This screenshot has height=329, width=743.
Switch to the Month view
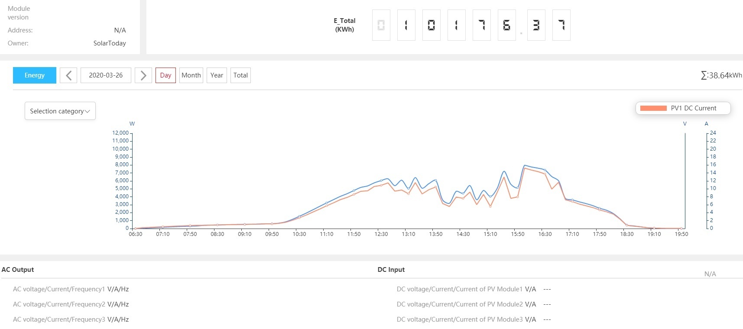(191, 75)
